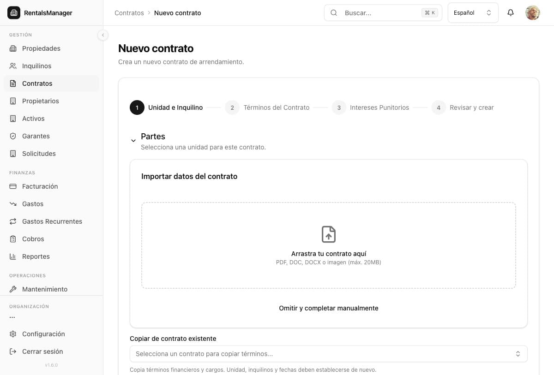Viewport: 554px width, 375px height.
Task: Click the Buscar search field
Action: (379, 13)
